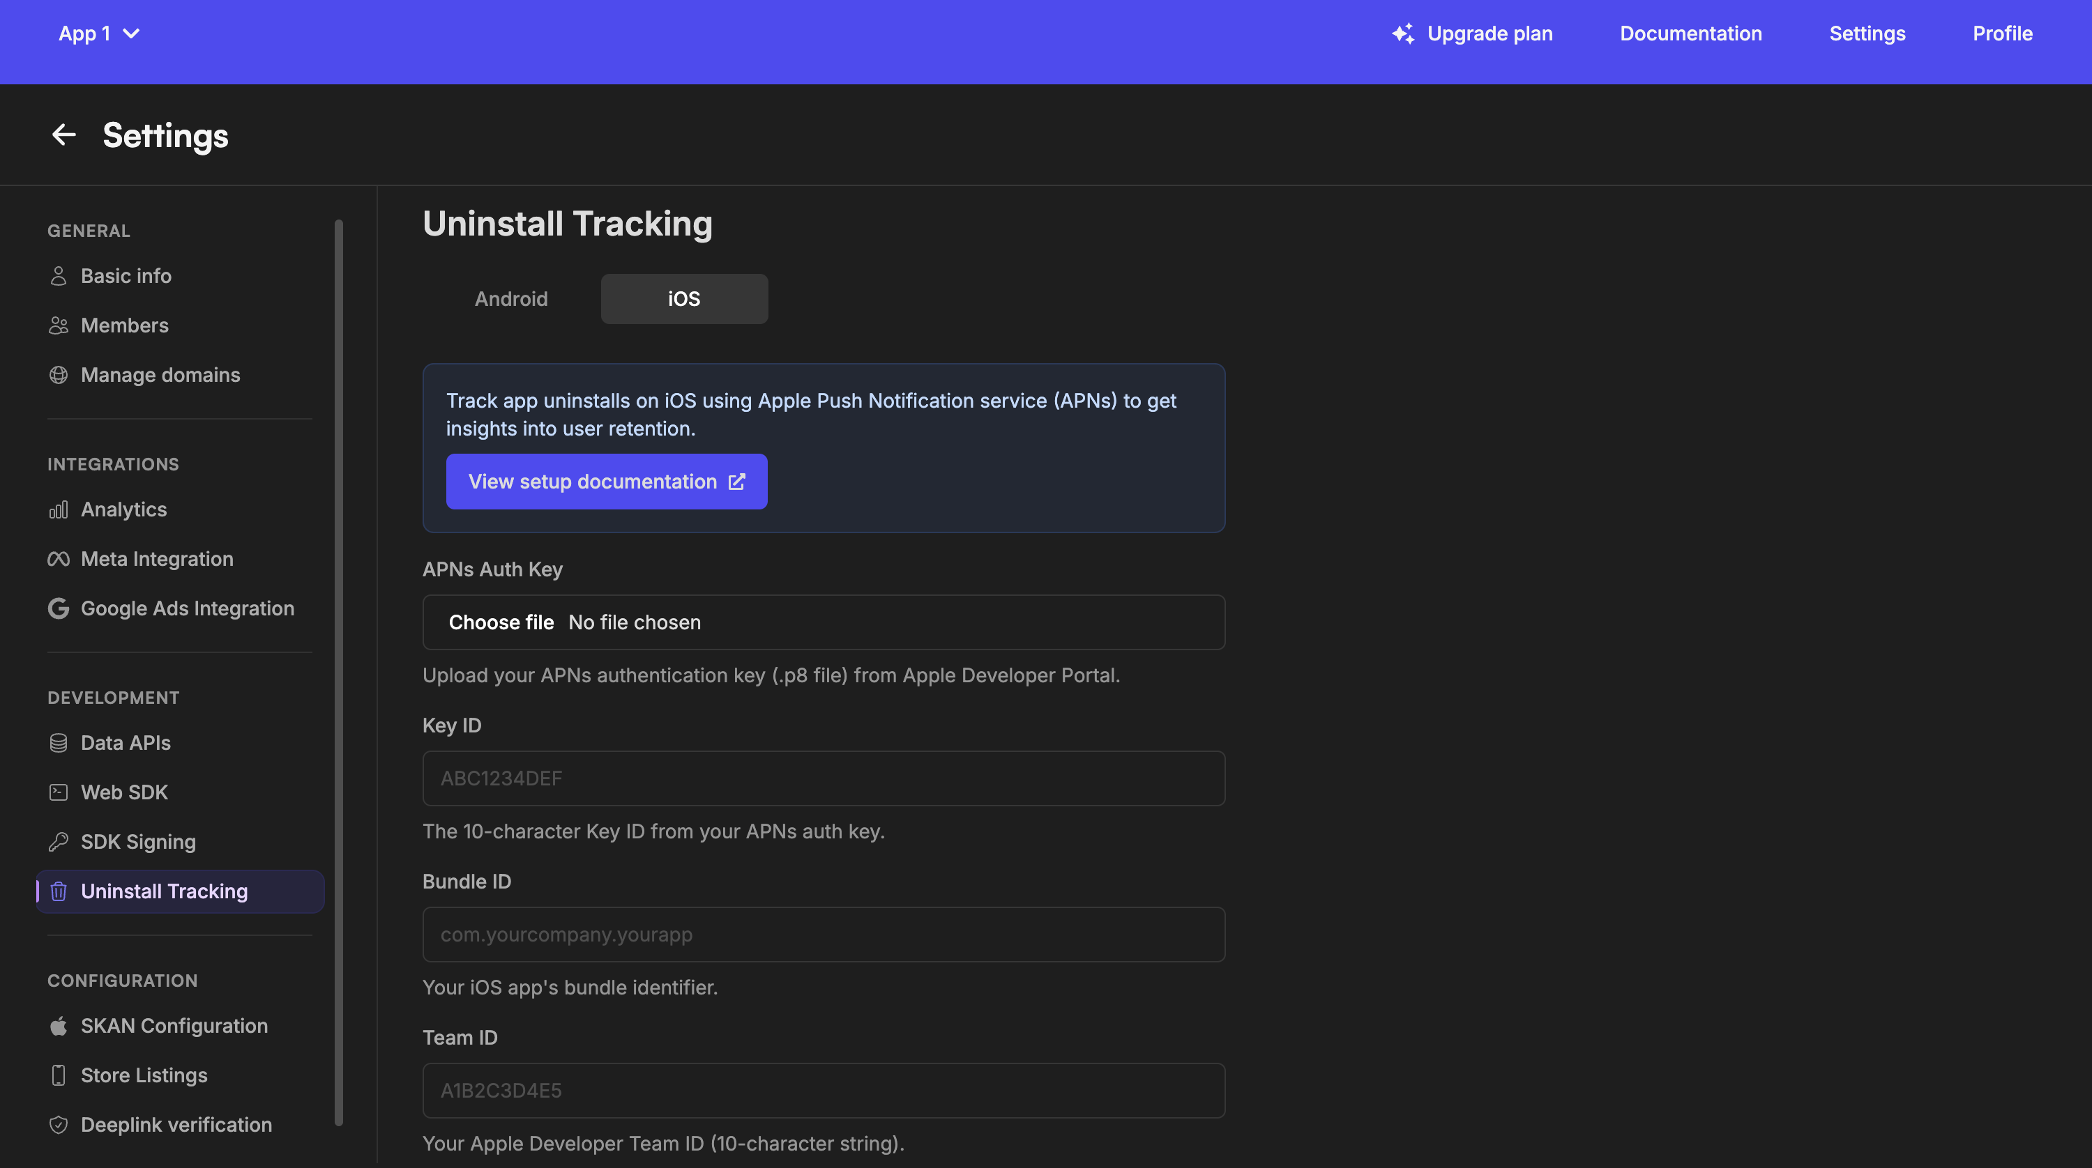
Task: Select the Meta Integration icon
Action: click(x=58, y=558)
